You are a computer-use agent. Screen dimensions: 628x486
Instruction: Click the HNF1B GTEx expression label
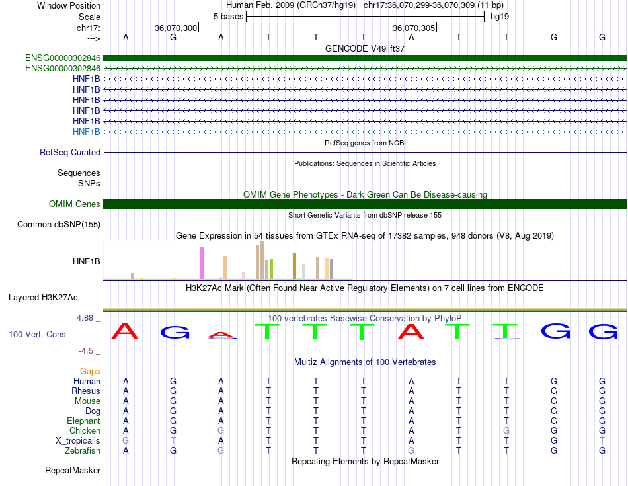click(86, 261)
